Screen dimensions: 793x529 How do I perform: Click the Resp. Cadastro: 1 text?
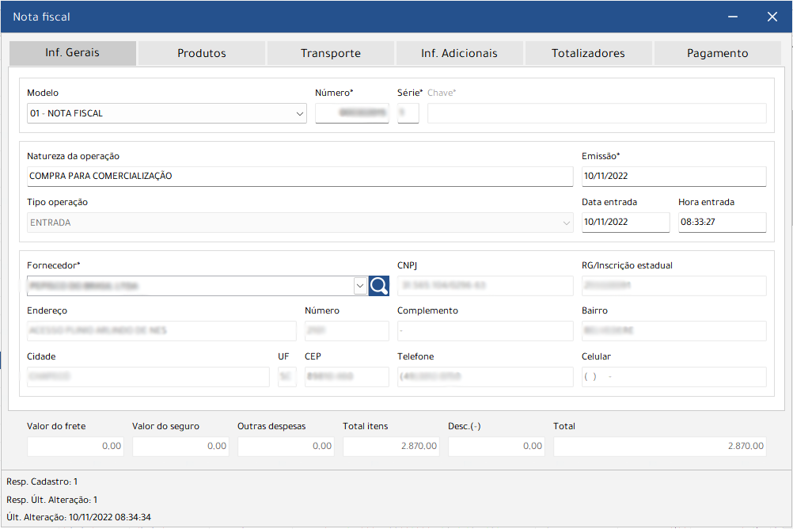pyautogui.click(x=42, y=482)
